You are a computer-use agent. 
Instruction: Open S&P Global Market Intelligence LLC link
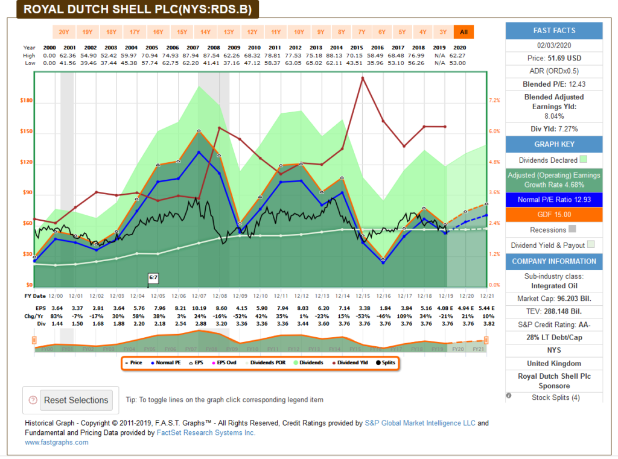click(420, 423)
